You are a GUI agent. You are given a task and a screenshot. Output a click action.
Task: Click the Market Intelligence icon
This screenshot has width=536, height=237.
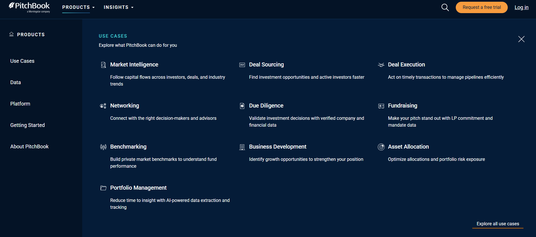pos(103,65)
